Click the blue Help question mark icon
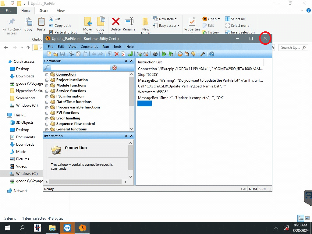The image size is (312, 234). click(x=212, y=54)
